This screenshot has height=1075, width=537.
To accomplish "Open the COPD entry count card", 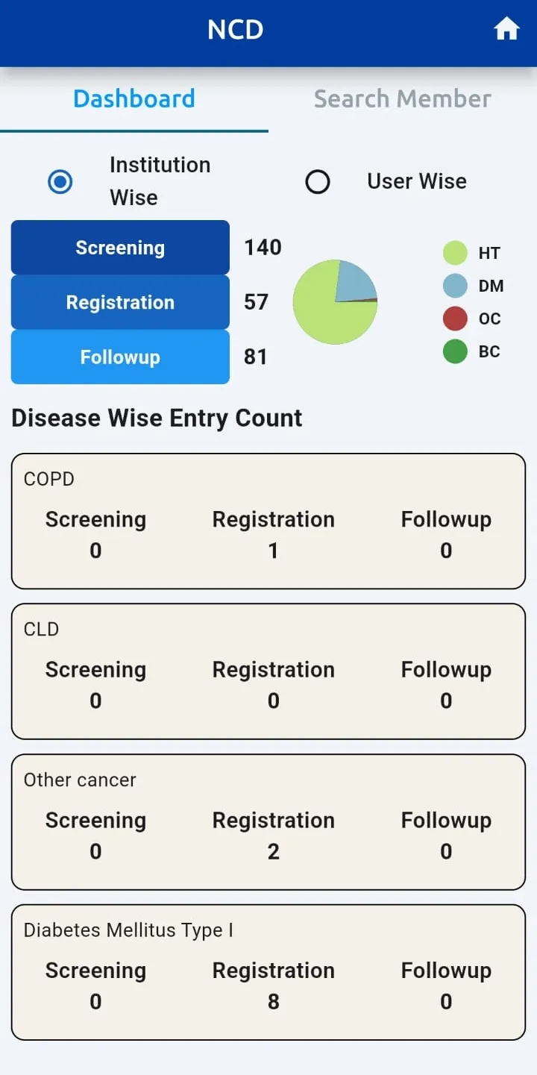I will tap(268, 521).
